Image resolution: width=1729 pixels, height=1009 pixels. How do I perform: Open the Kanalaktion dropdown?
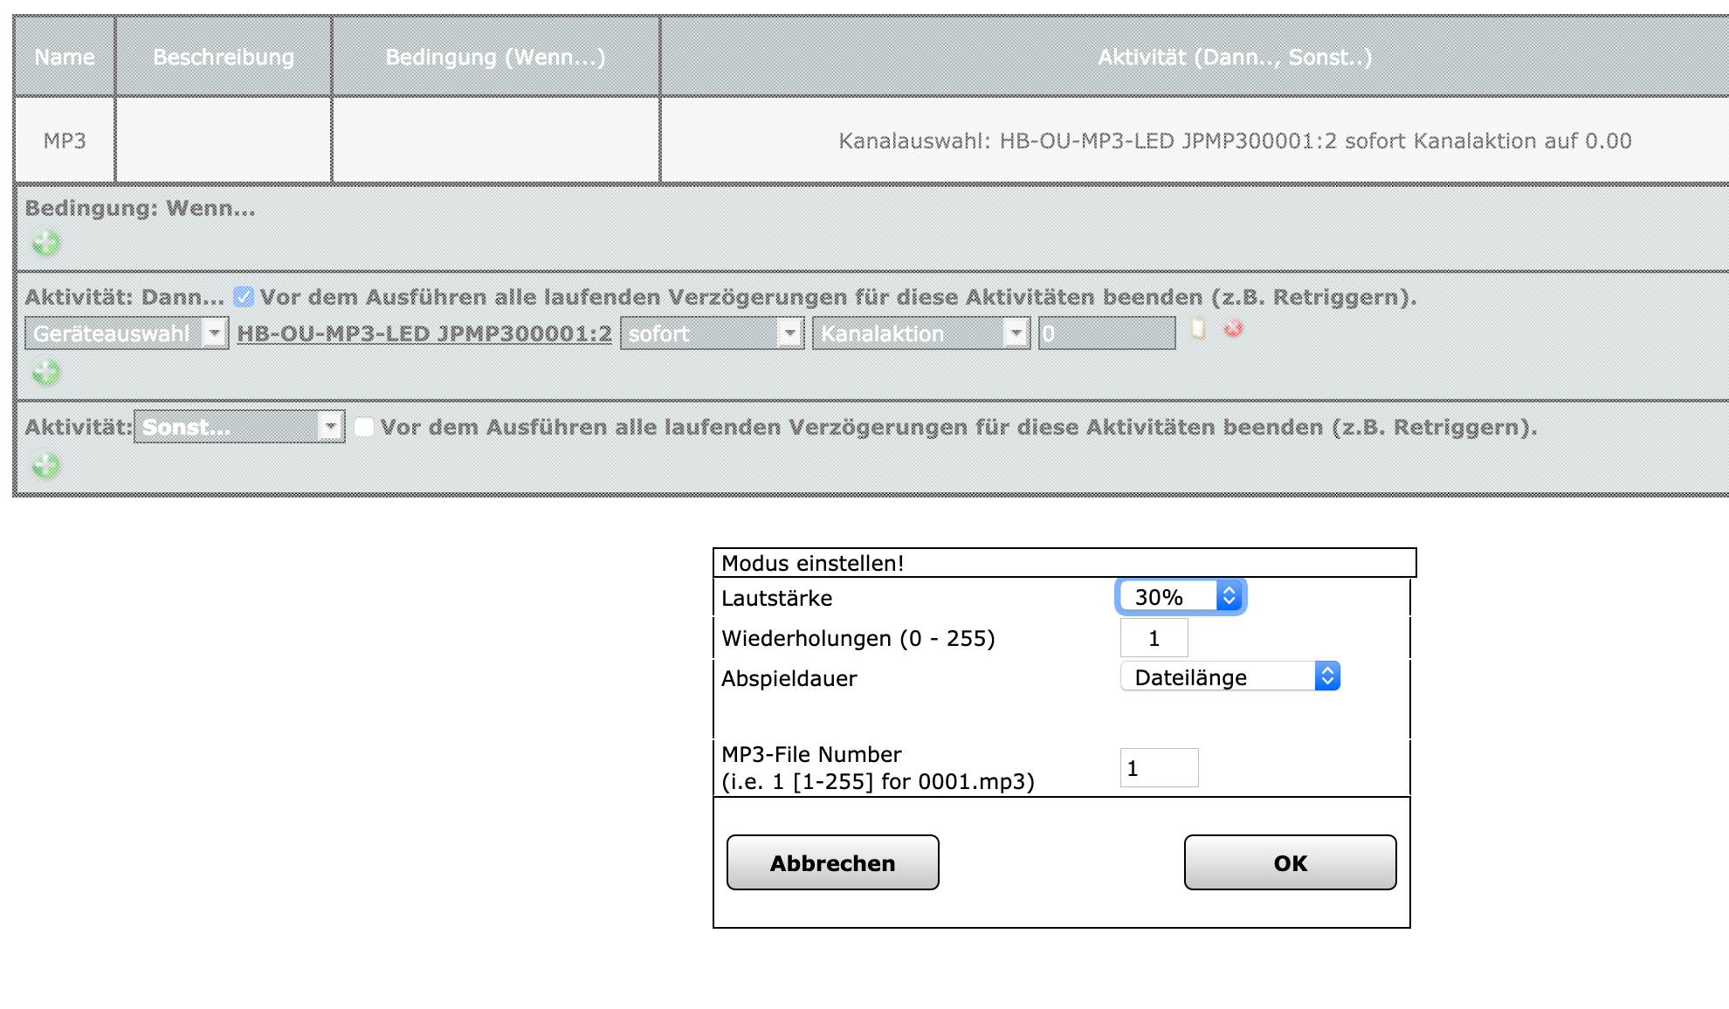[x=920, y=333]
